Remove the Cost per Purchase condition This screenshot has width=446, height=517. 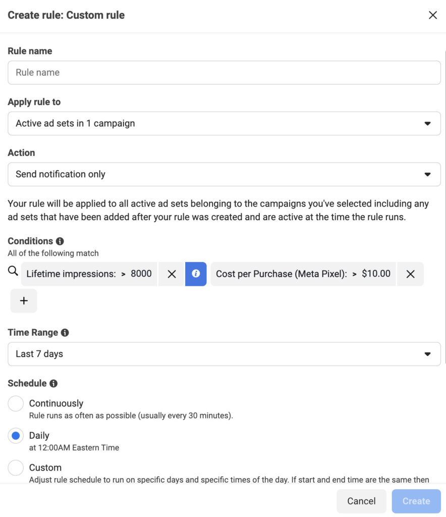pos(410,274)
